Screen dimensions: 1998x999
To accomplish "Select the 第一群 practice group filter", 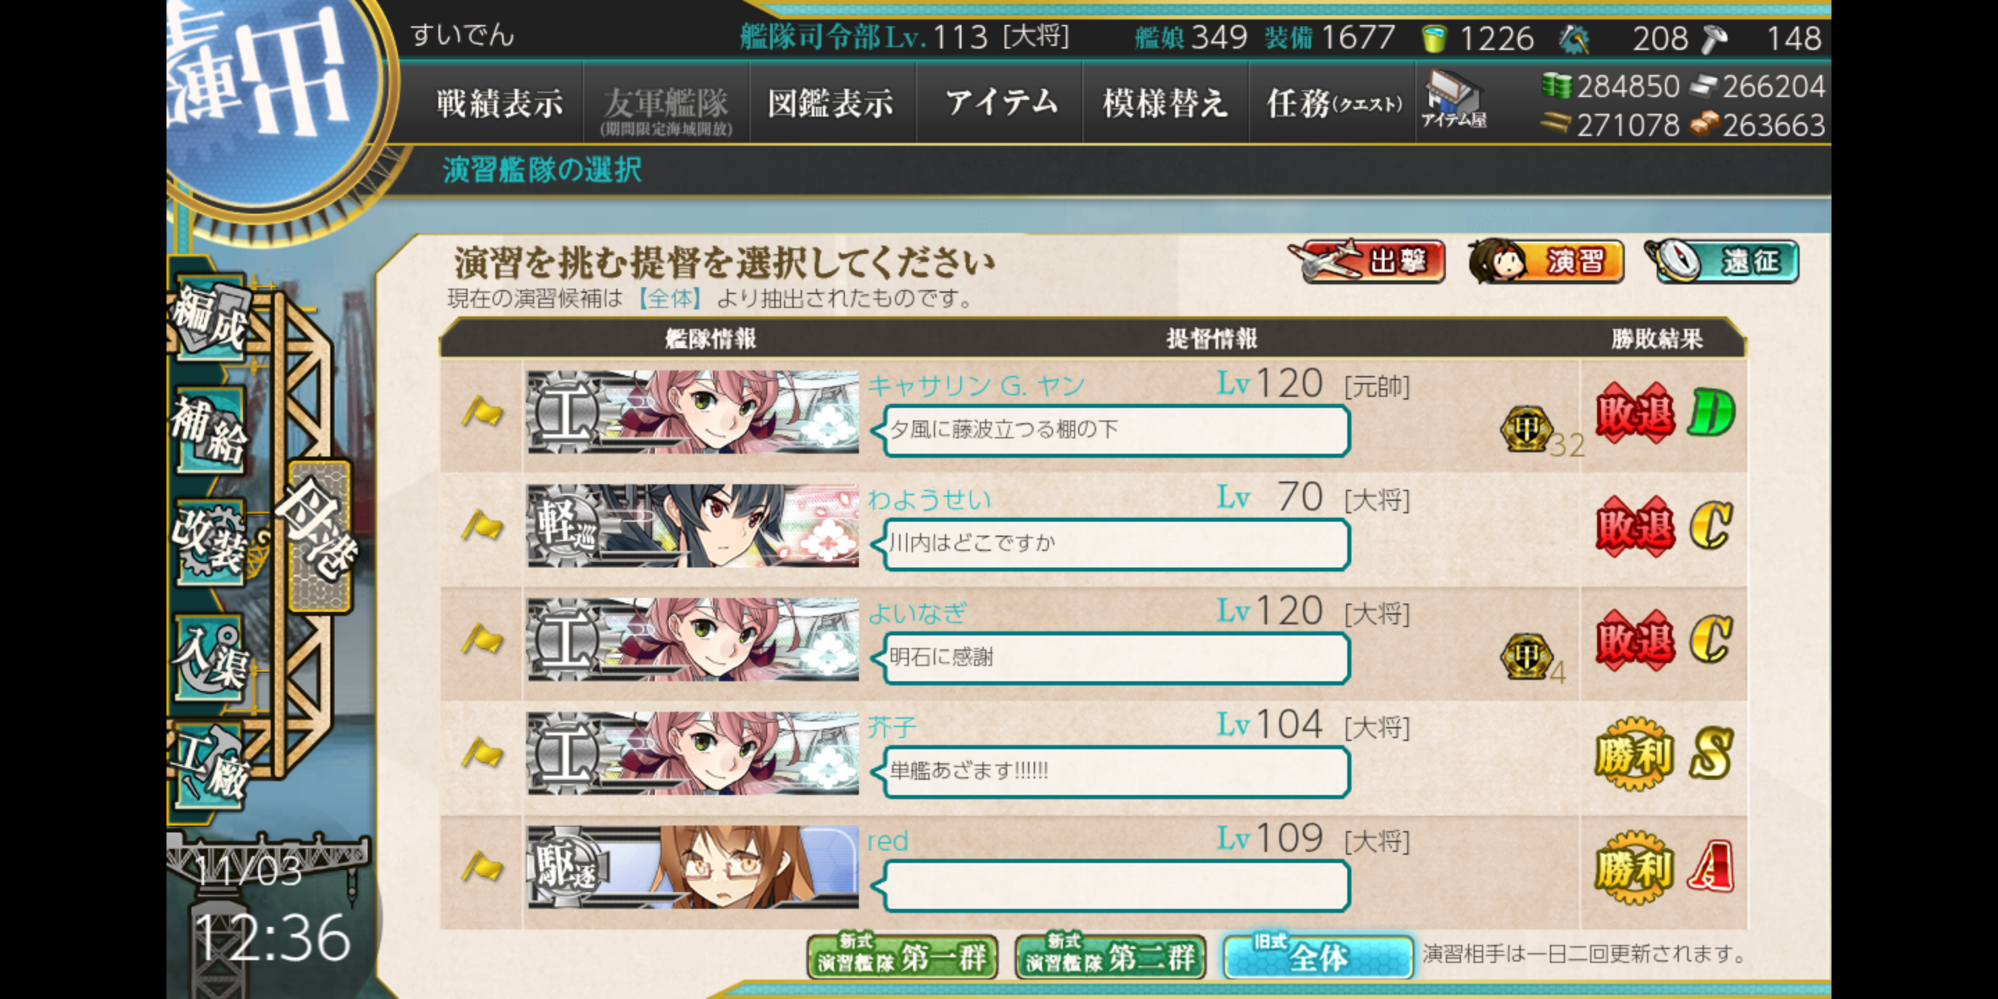I will tap(903, 957).
